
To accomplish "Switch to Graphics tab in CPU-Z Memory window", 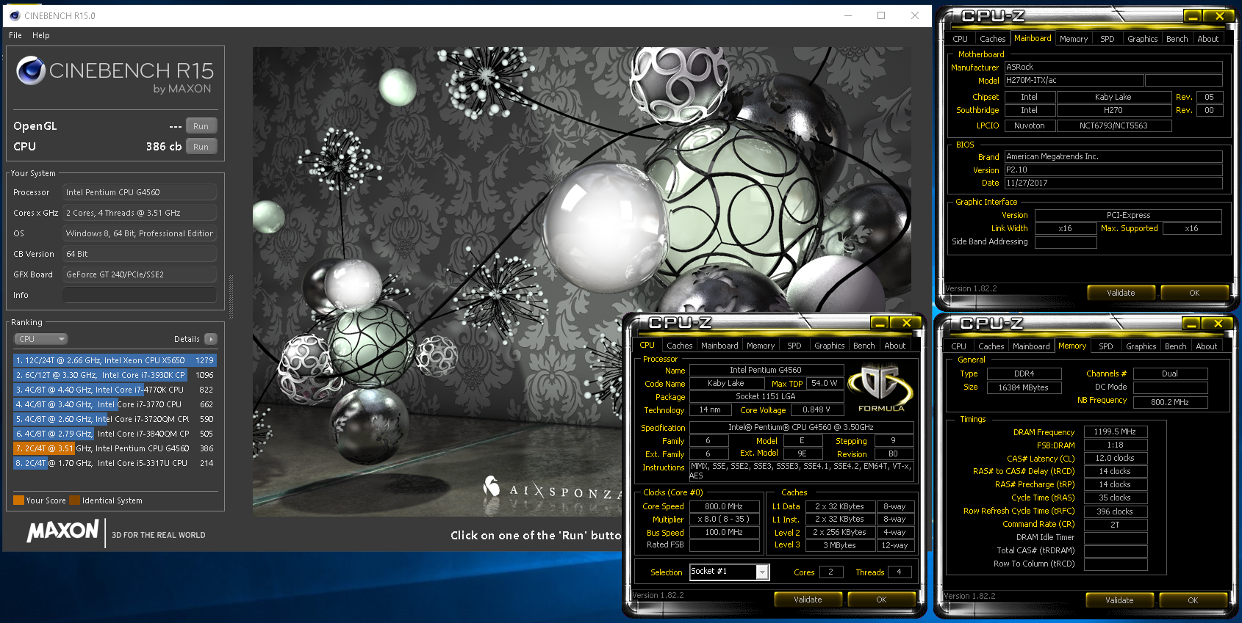I will [x=1141, y=346].
